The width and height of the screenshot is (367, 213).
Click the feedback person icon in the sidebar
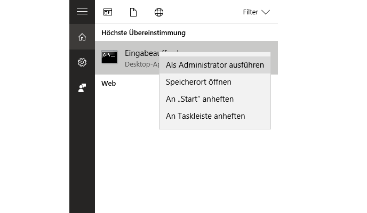click(x=82, y=88)
